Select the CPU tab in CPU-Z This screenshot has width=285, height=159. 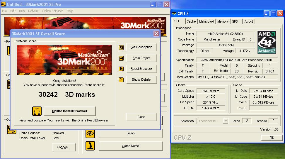(x=178, y=21)
